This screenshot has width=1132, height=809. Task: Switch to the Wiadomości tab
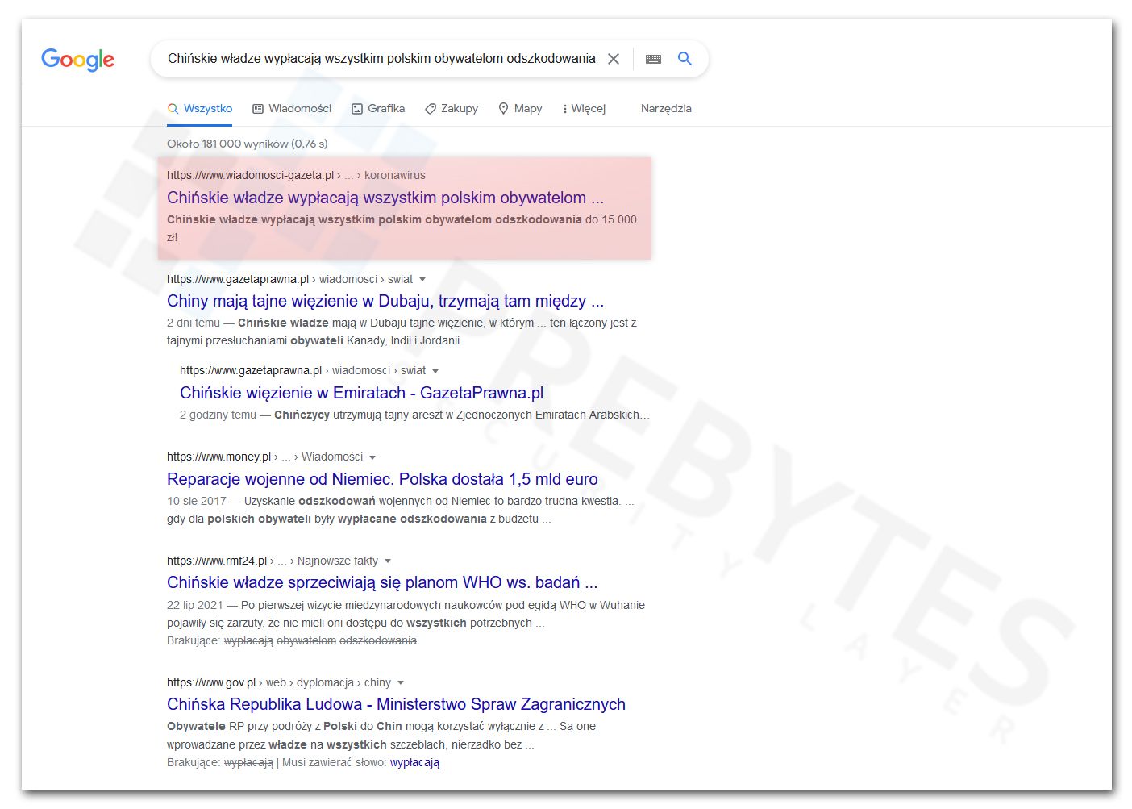tap(292, 108)
